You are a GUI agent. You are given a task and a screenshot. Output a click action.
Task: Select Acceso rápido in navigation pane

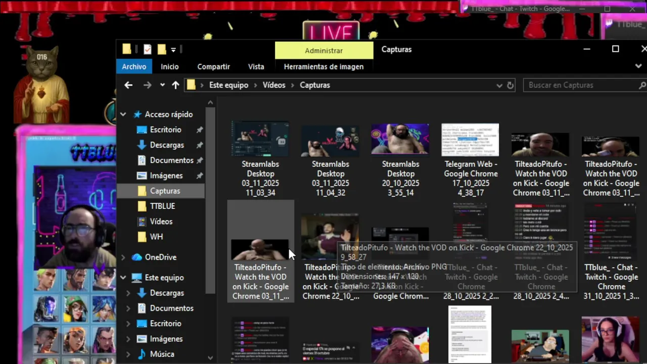click(168, 114)
